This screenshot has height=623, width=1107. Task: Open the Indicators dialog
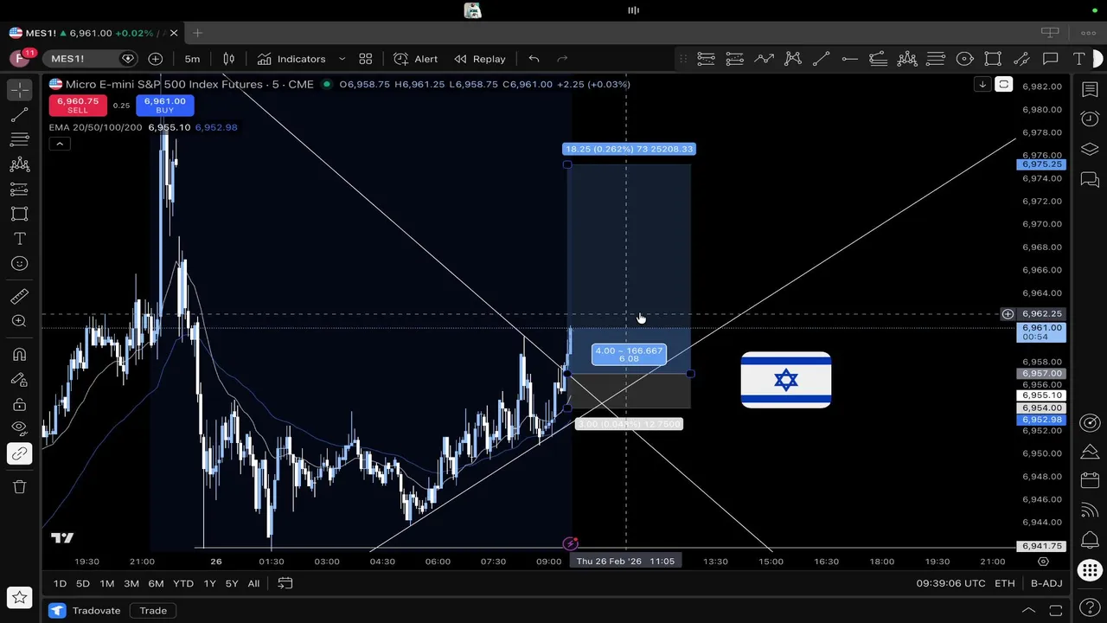pyautogui.click(x=292, y=59)
